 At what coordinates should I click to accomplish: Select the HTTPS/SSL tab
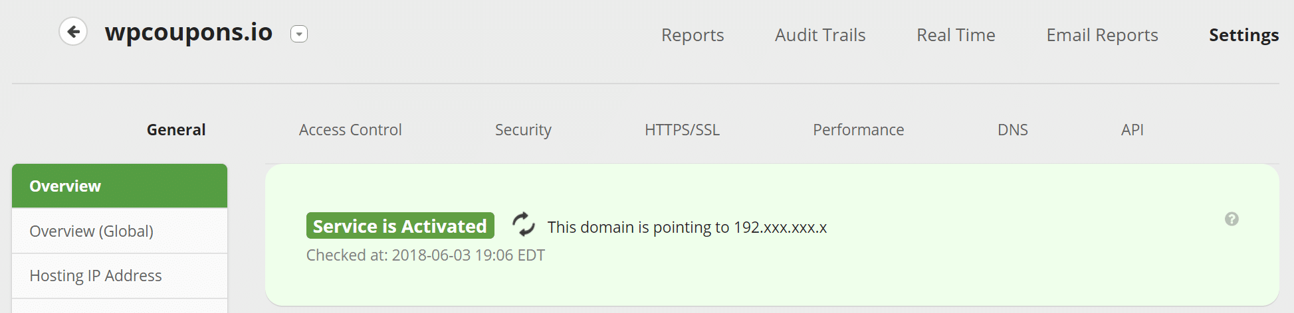coord(682,130)
